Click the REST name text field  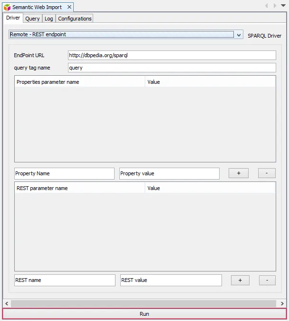click(x=65, y=280)
